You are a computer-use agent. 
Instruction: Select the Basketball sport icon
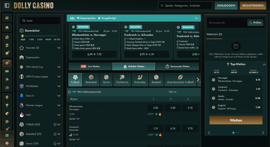(91, 80)
